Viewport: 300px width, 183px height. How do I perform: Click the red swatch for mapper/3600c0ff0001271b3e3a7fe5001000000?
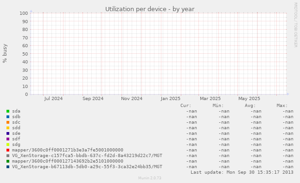coord(8,150)
